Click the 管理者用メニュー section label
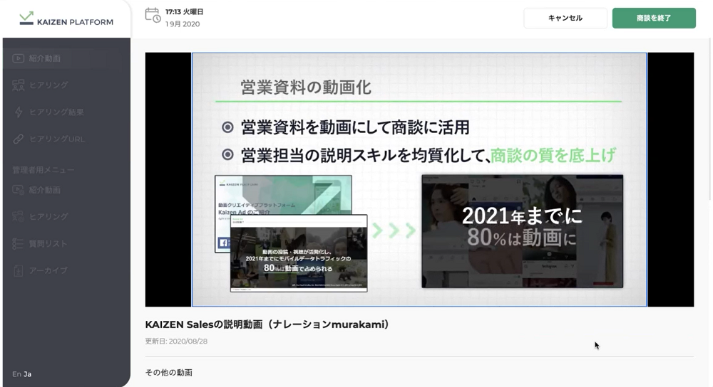Screen dimensions: 713x387 [43, 170]
